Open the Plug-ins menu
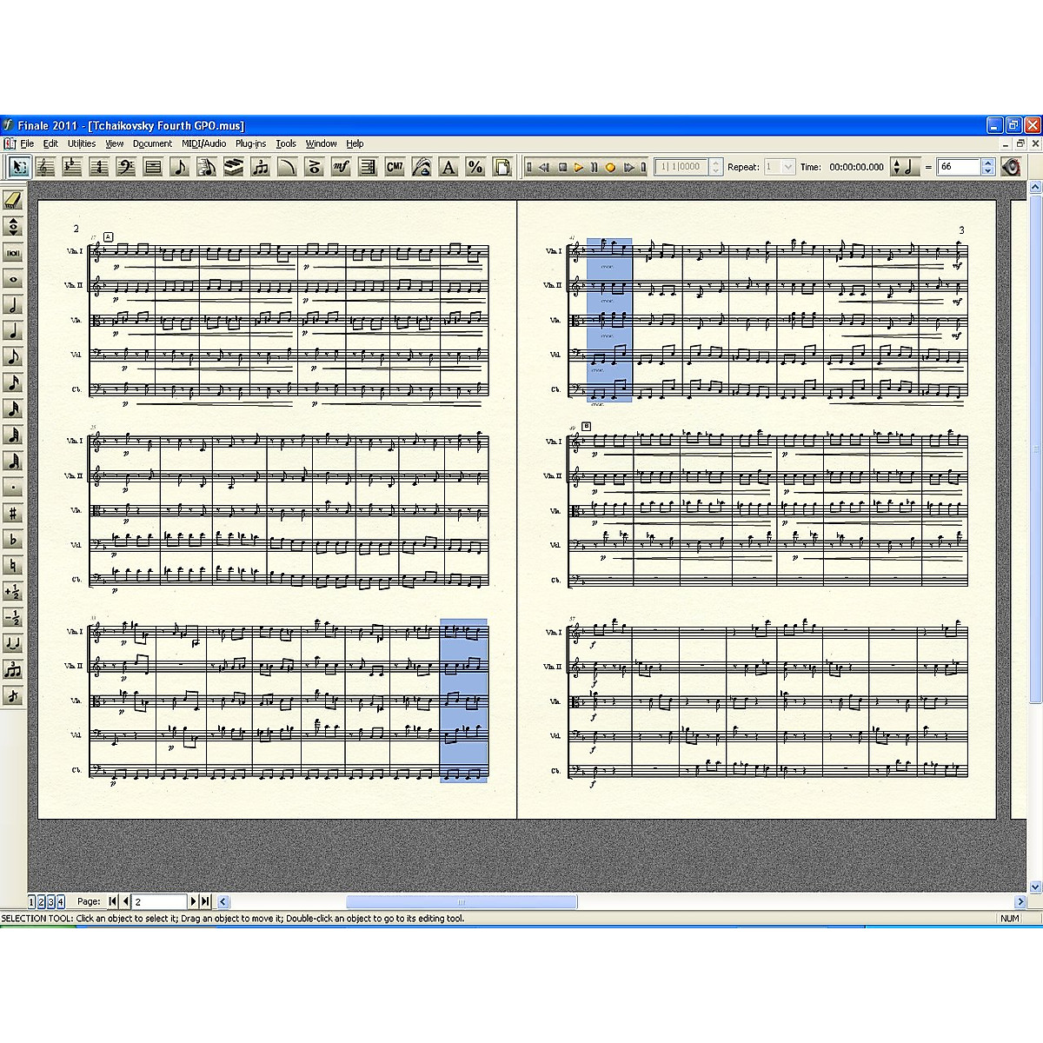 tap(250, 144)
